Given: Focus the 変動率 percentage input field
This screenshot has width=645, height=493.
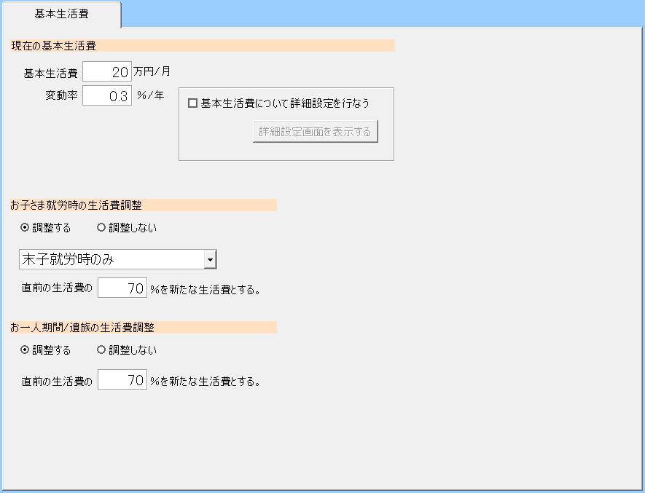Looking at the screenshot, I should click(x=107, y=95).
